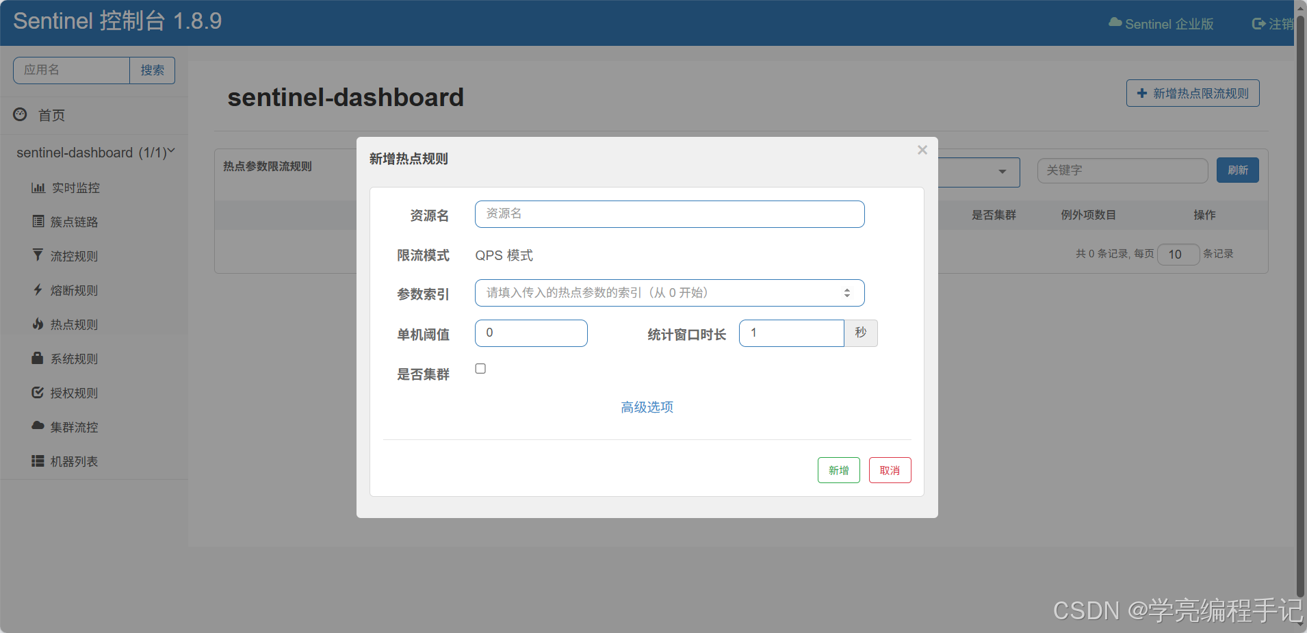Screen dimensions: 1307x633
Task: Click the 搜索 button
Action: click(x=152, y=70)
